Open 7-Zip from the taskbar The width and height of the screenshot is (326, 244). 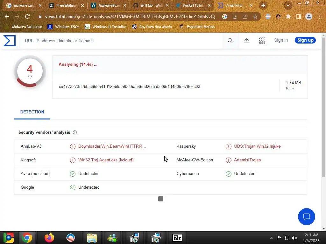point(177,238)
